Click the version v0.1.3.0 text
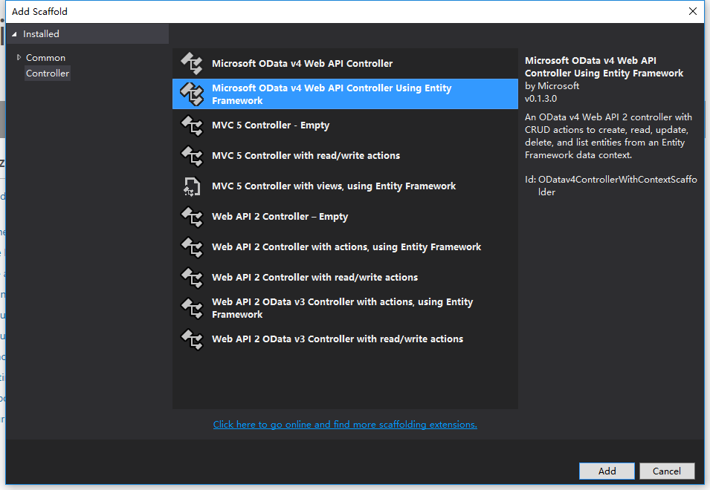The width and height of the screenshot is (710, 490). pyautogui.click(x=540, y=99)
